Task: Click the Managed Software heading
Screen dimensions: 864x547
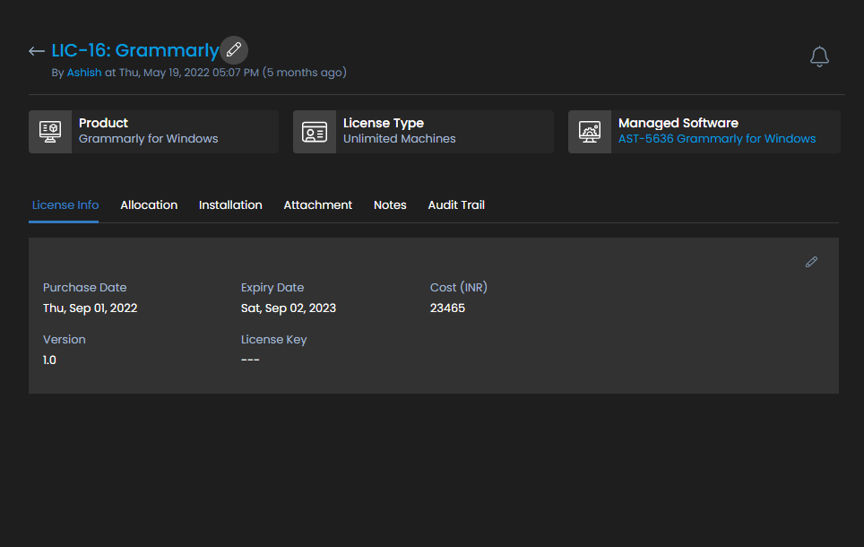Action: point(678,123)
